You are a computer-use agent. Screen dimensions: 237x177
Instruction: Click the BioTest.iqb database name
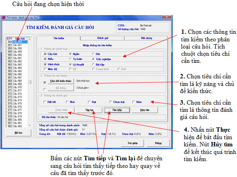coord(146,25)
